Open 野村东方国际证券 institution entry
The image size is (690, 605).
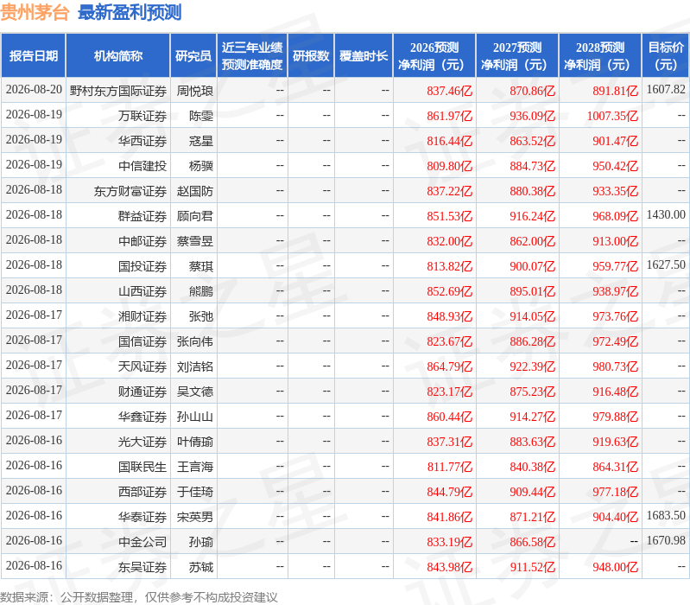[118, 91]
